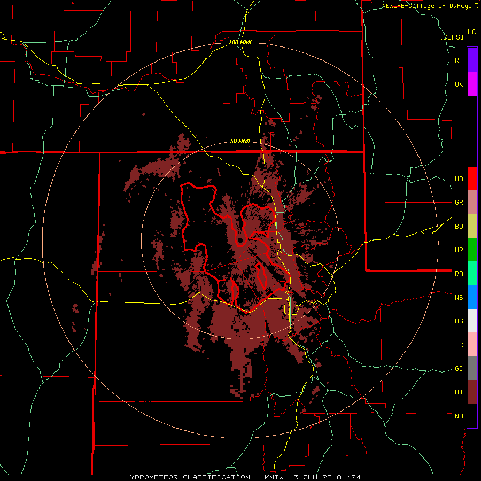Screen dimensions: 481x481
Task: Click the WS legend label
Action: coord(459,298)
